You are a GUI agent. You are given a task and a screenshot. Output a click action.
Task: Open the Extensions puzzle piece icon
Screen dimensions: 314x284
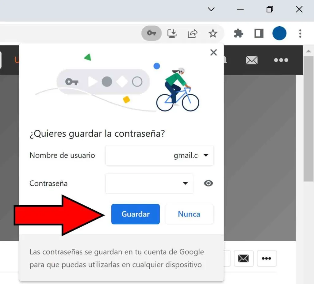tap(238, 33)
